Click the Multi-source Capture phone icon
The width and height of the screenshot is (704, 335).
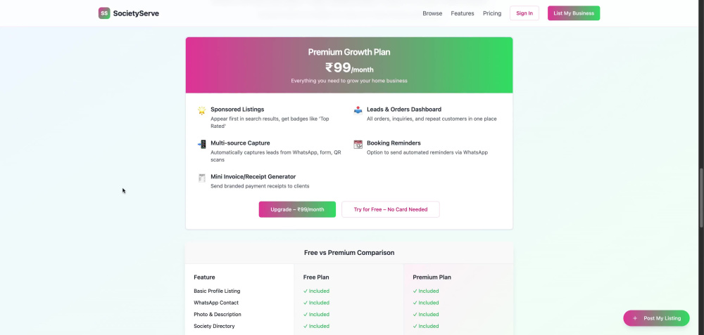[x=202, y=144]
